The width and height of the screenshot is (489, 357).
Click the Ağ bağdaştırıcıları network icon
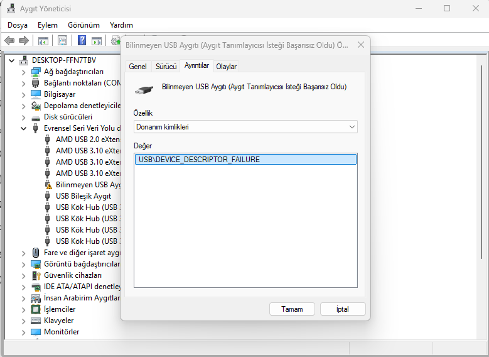tap(36, 72)
